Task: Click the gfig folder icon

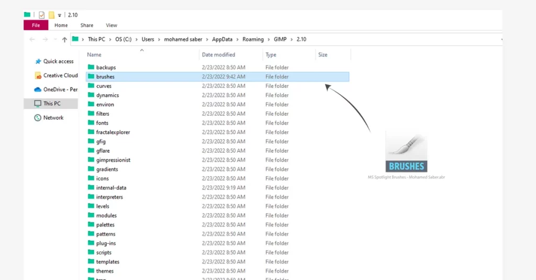Action: [x=91, y=141]
